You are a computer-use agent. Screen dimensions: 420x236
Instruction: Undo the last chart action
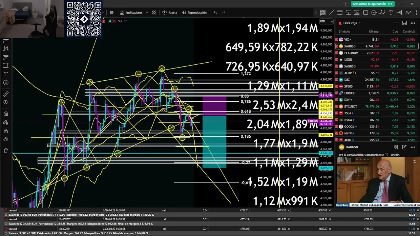point(215,12)
